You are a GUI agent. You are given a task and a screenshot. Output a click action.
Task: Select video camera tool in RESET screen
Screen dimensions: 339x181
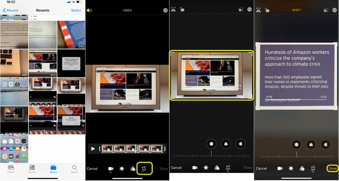coord(280,168)
